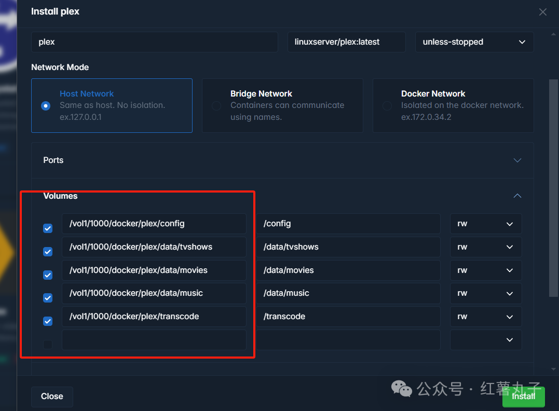Edit host path /vol1/1000/docker/plex/data/movies

[x=154, y=270]
